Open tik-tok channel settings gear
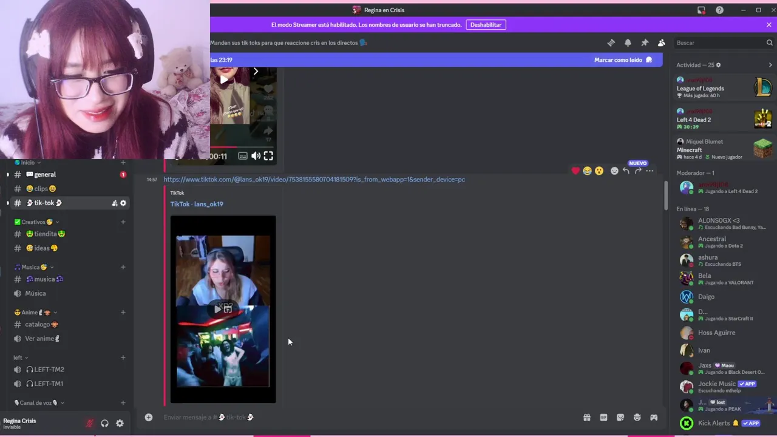 [123, 203]
